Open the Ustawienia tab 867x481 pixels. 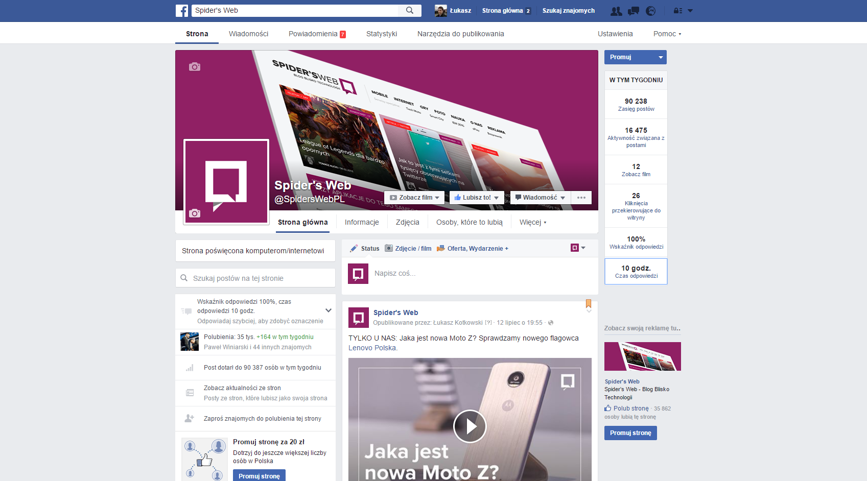point(615,34)
